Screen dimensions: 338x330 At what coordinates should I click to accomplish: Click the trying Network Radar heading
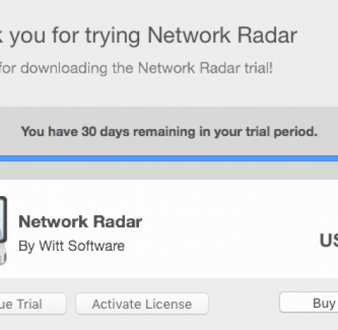point(148,36)
